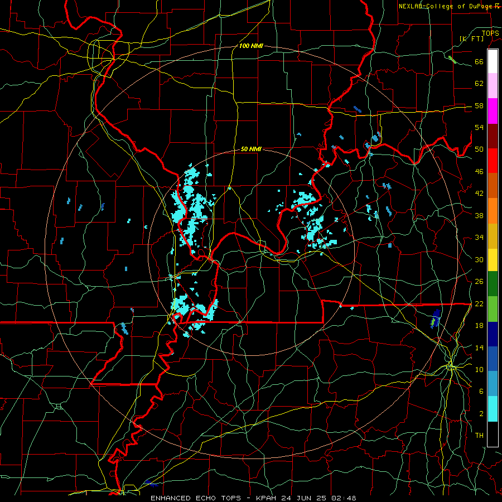This screenshot has width=502, height=502.
Task: Click the 50 NMI range ring label
Action: point(251,149)
